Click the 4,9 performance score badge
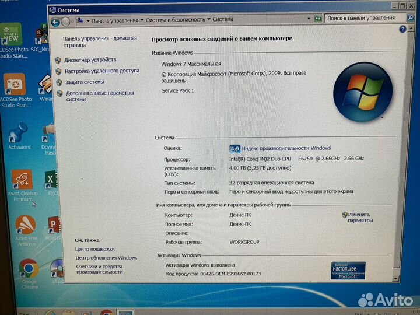This screenshot has height=315, width=420. click(235, 148)
